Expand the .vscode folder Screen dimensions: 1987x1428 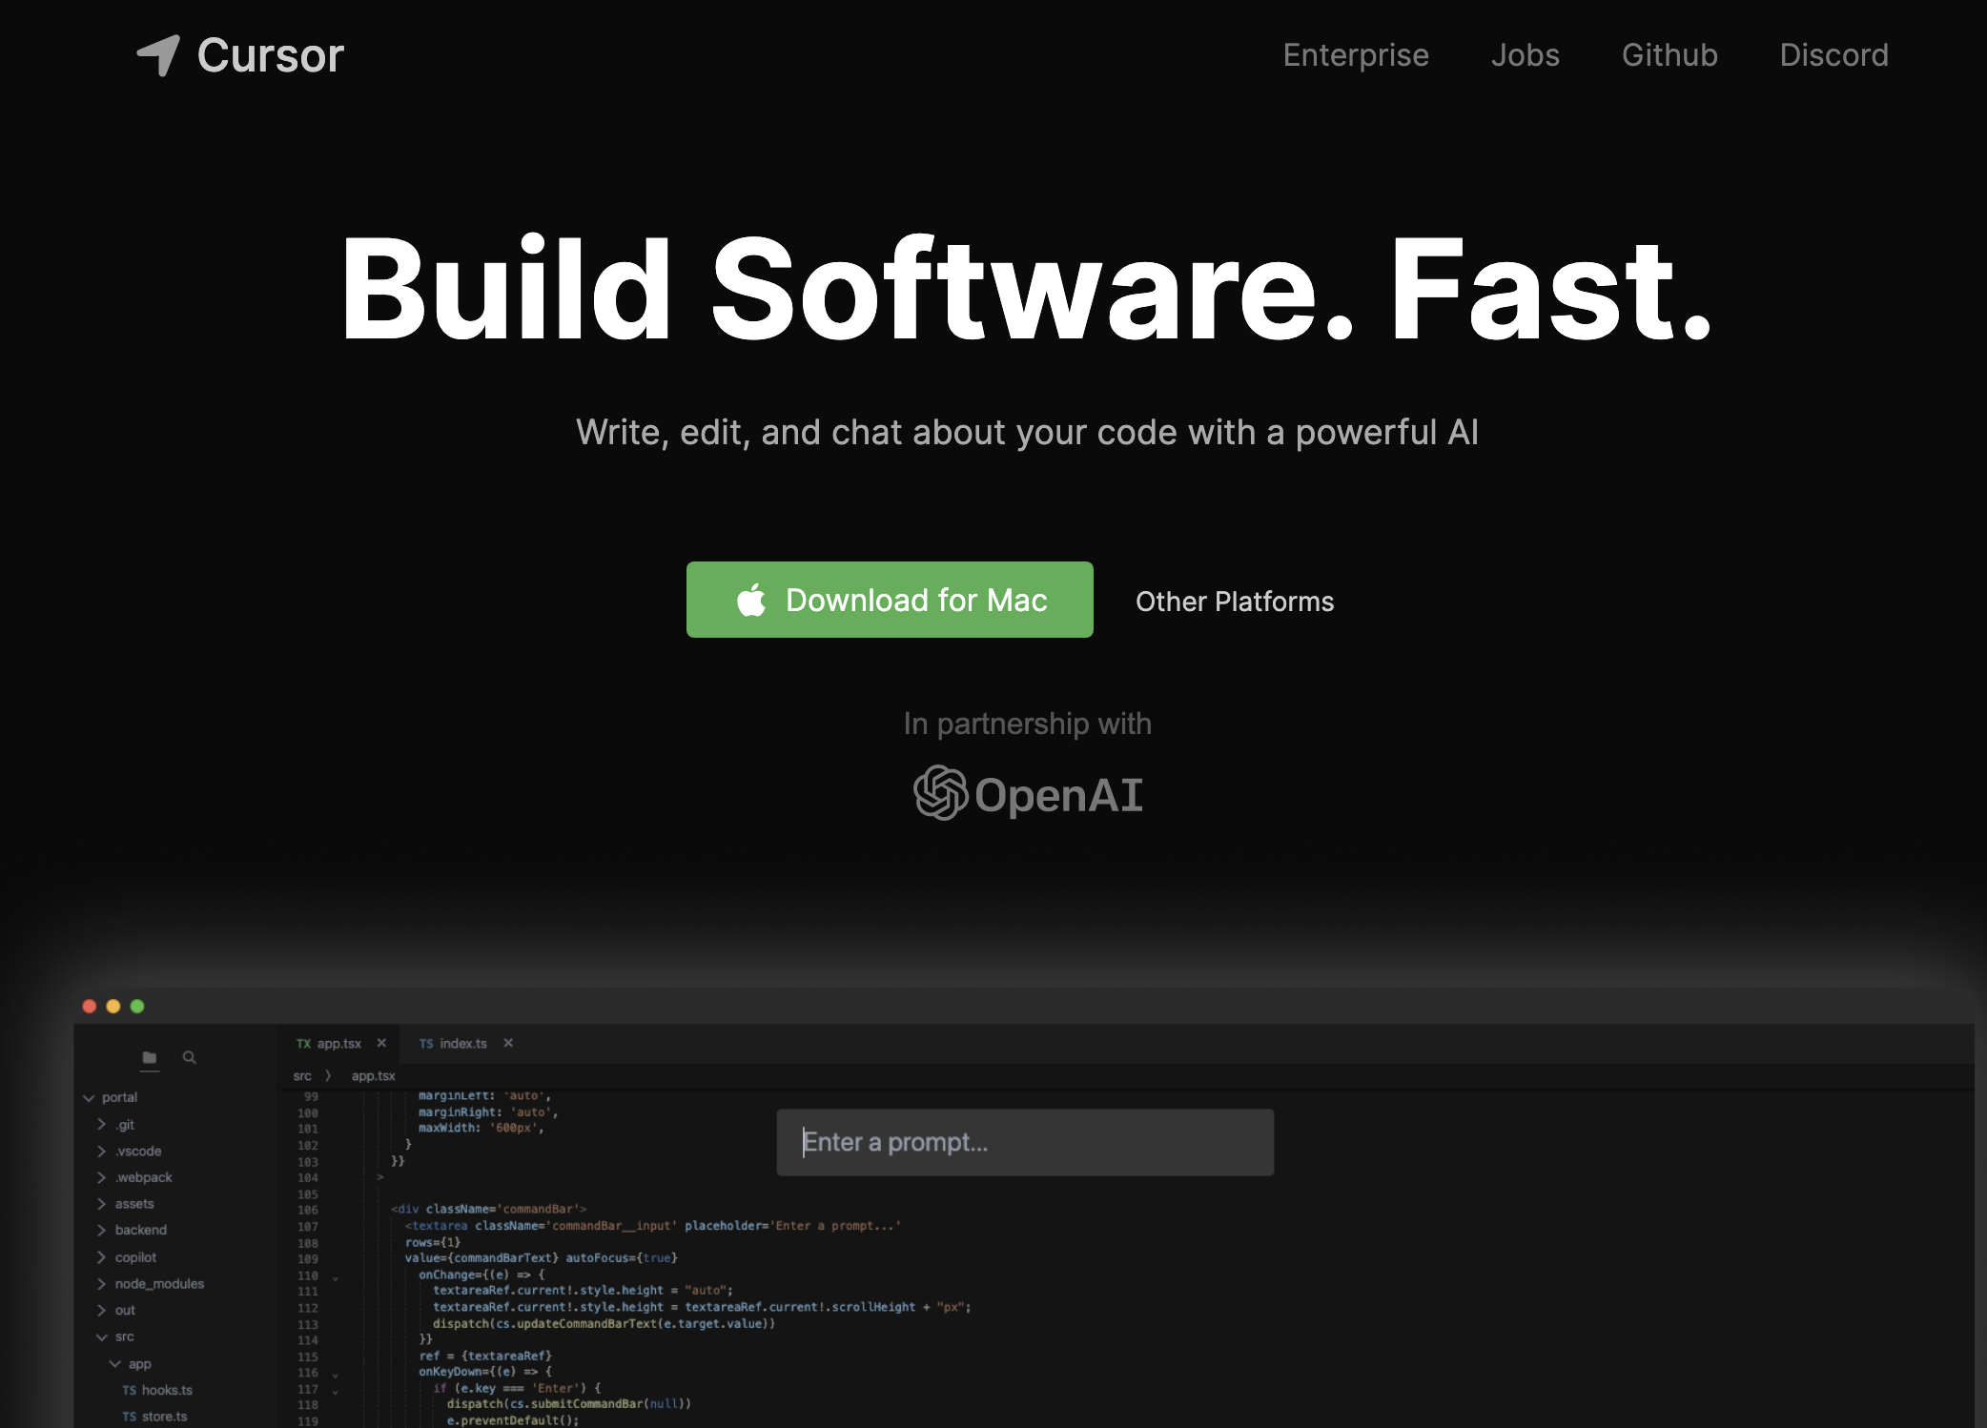tap(138, 1151)
